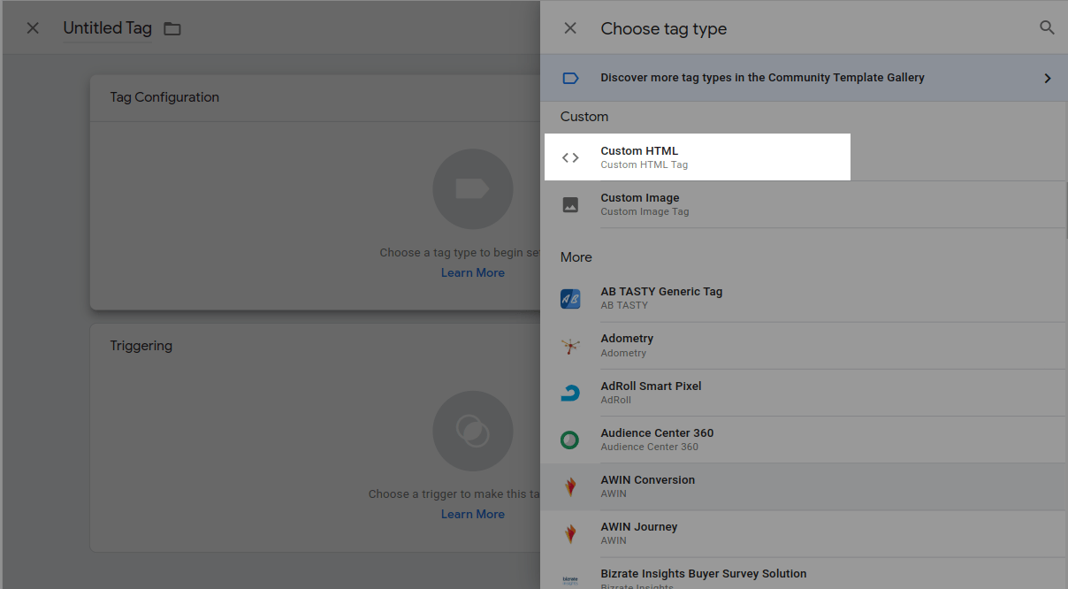Click the Custom HTML code brackets icon
This screenshot has width=1068, height=589.
pyautogui.click(x=570, y=157)
